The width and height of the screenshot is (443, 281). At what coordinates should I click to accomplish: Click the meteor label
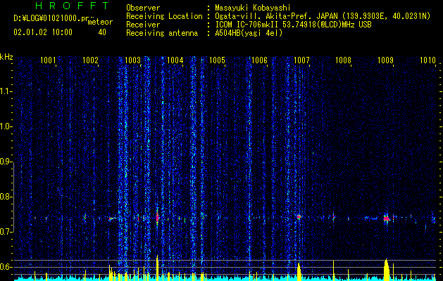(100, 22)
